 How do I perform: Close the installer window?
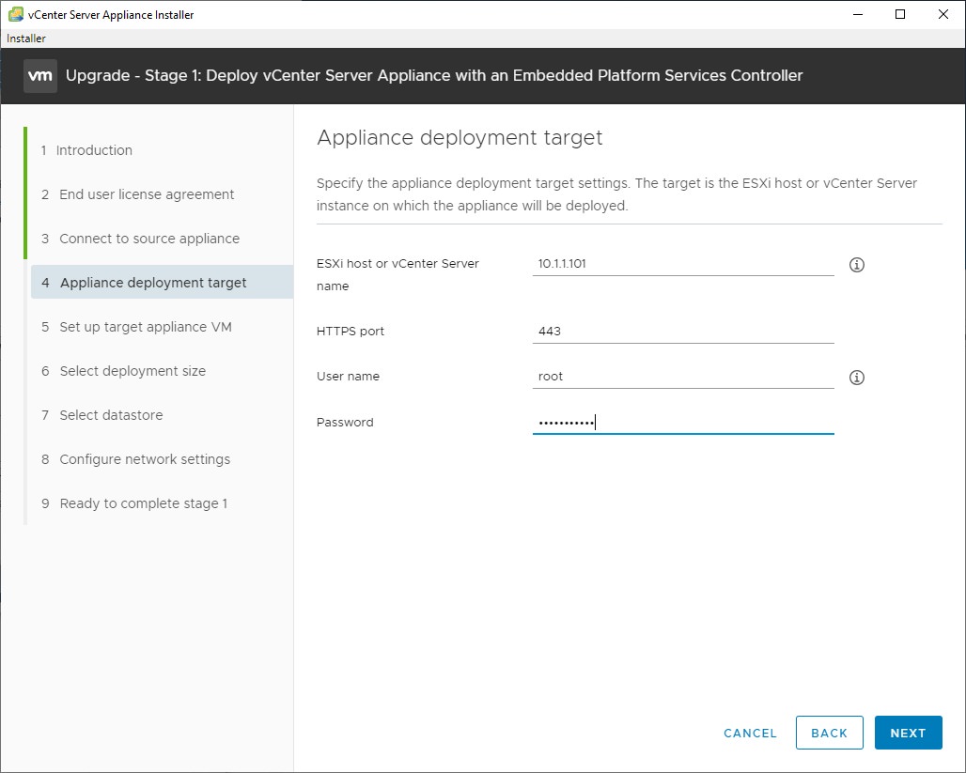tap(943, 14)
